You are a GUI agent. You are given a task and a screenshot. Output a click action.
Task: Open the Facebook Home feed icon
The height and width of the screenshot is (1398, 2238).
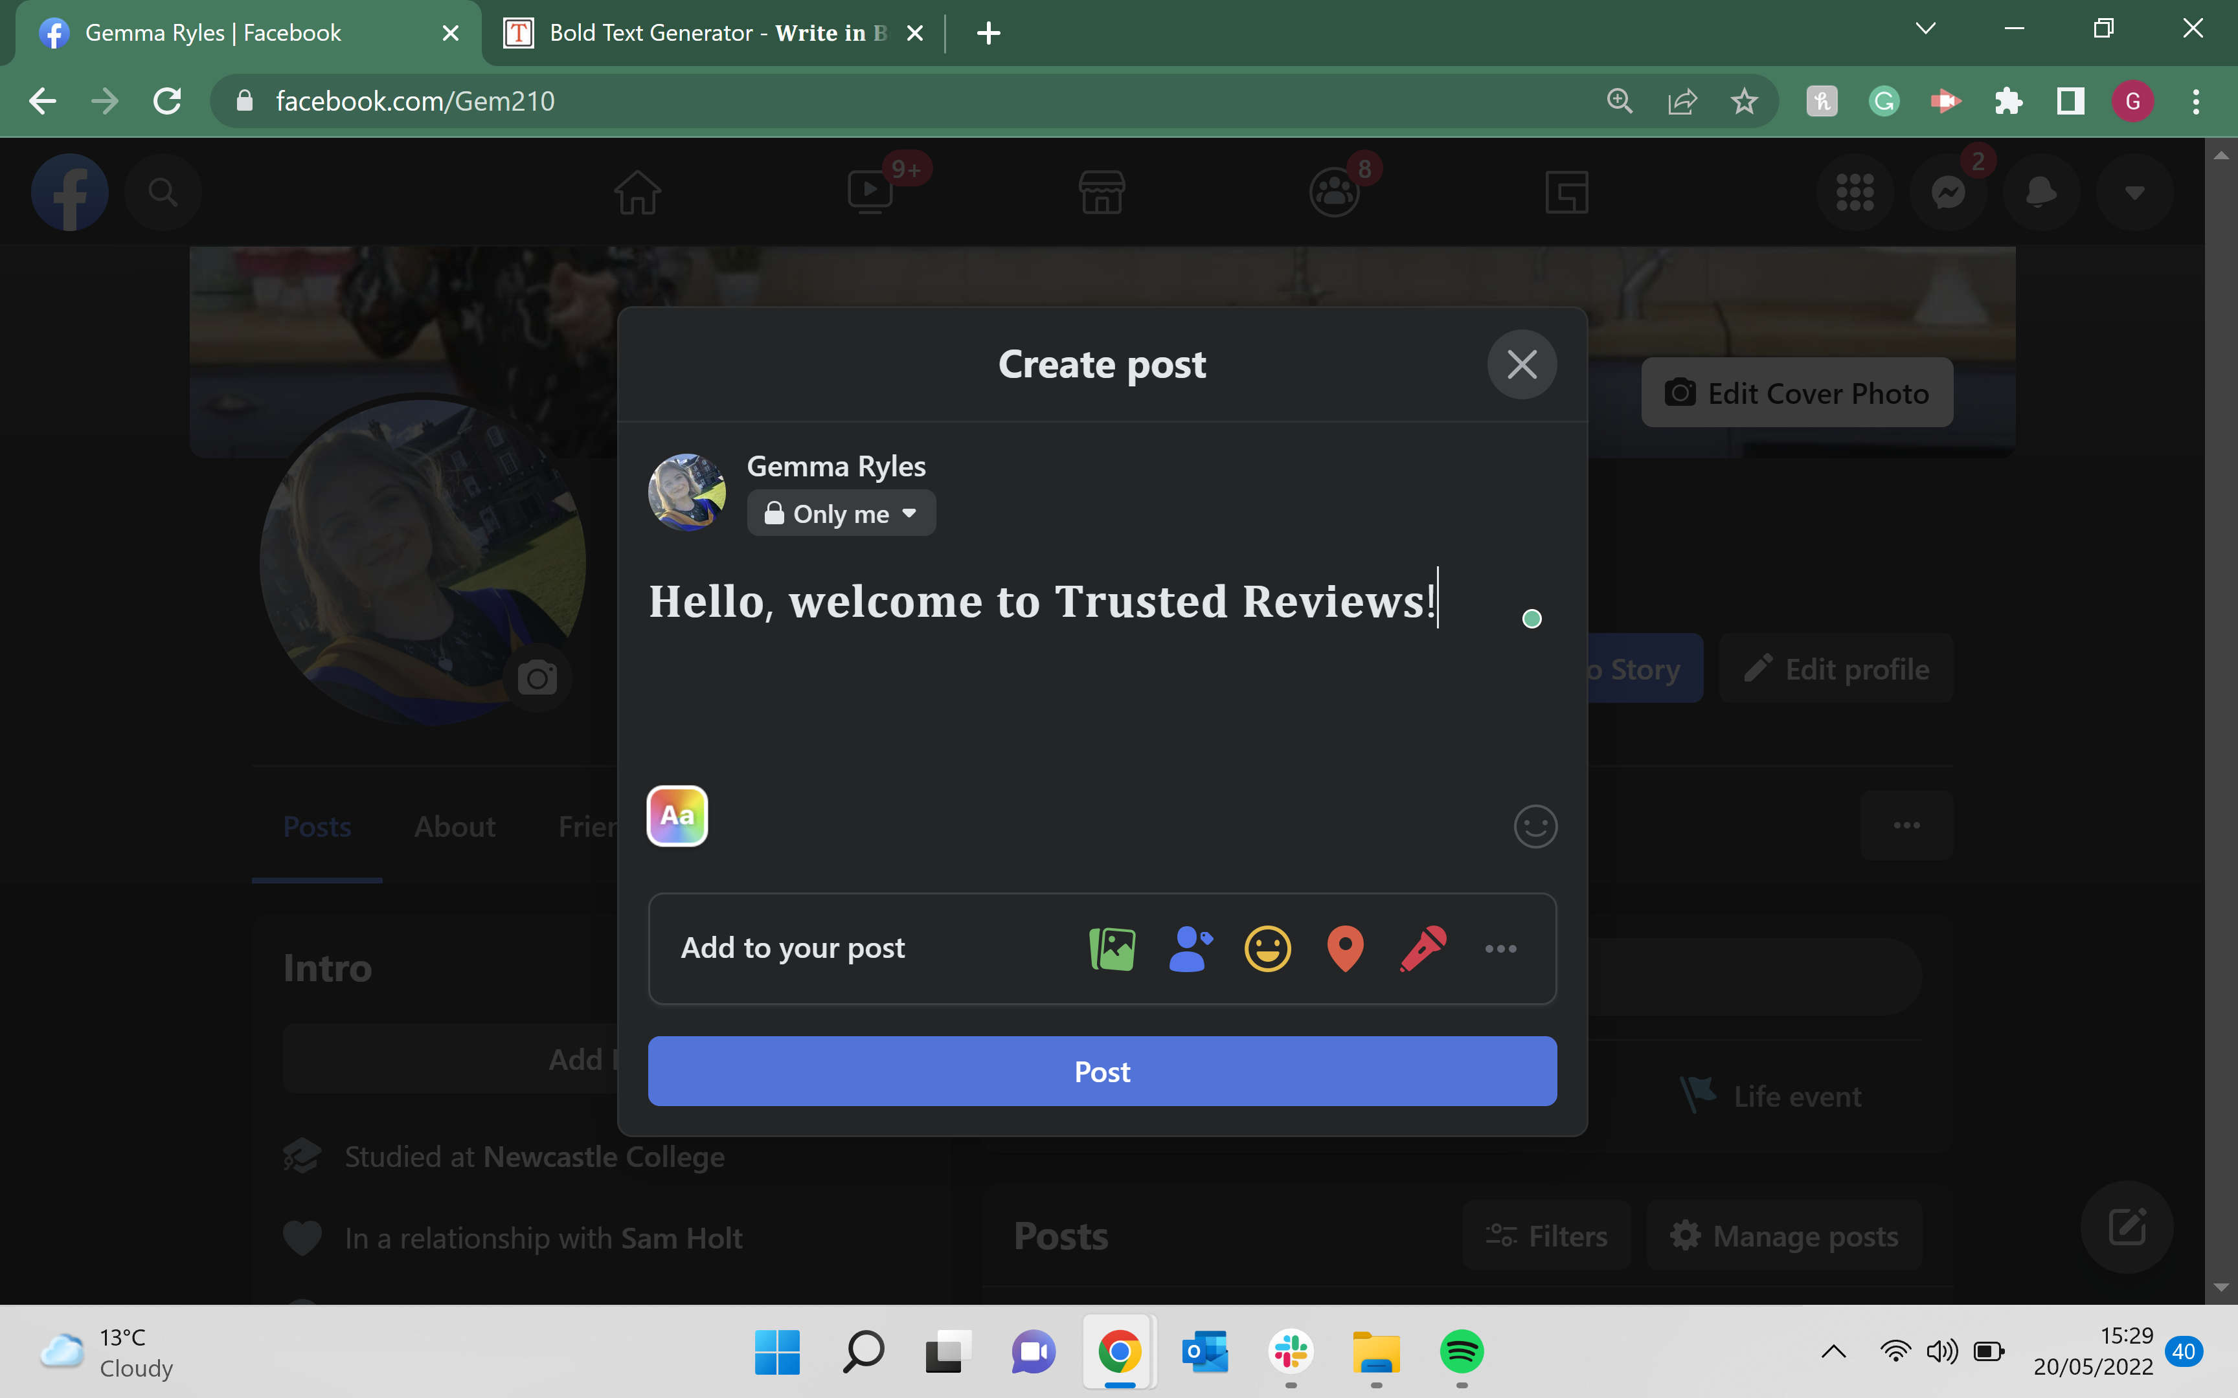coord(638,192)
